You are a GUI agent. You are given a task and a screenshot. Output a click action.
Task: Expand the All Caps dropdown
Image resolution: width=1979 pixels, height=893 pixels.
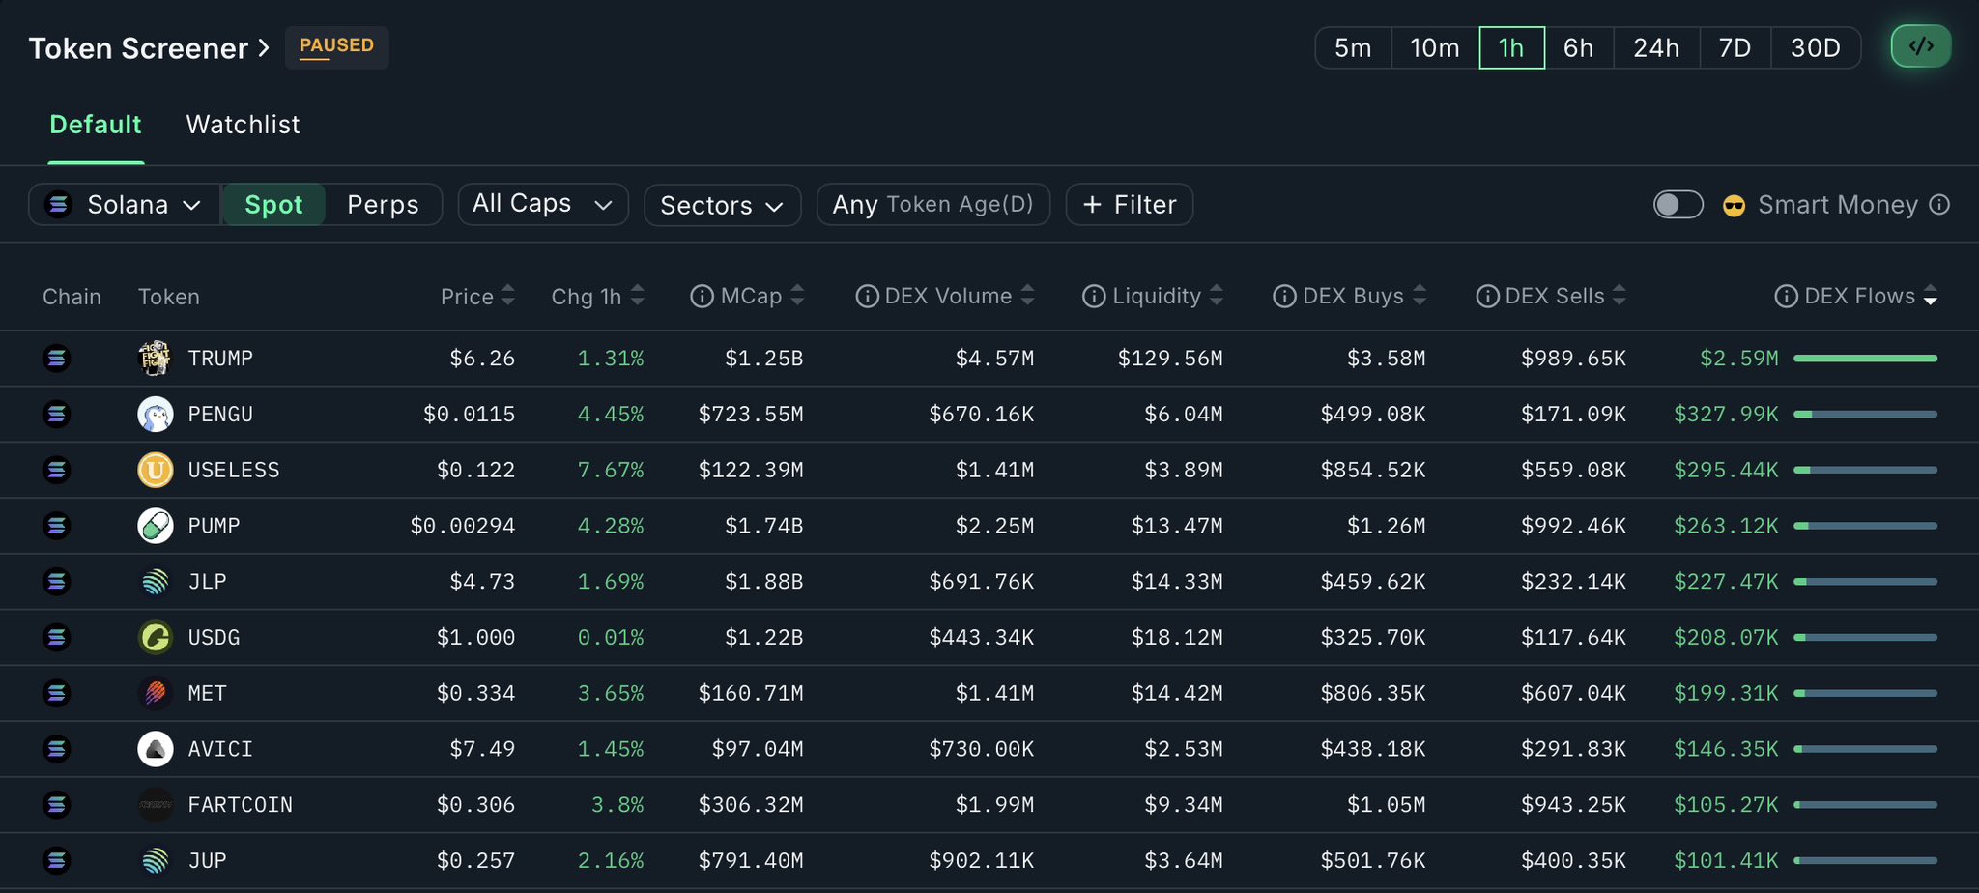[x=542, y=205]
